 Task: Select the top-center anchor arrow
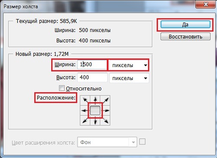(x=95, y=100)
